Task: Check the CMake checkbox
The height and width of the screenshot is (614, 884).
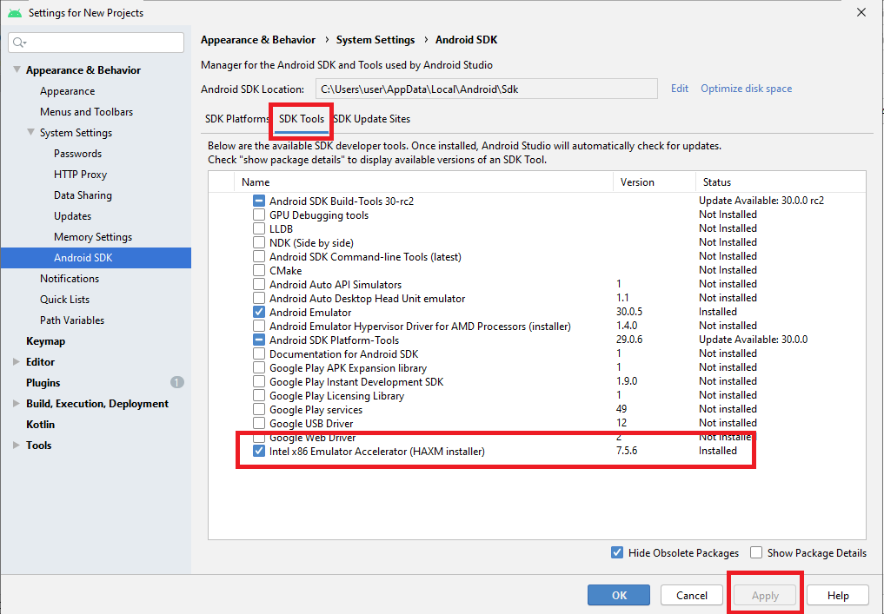Action: click(x=259, y=270)
